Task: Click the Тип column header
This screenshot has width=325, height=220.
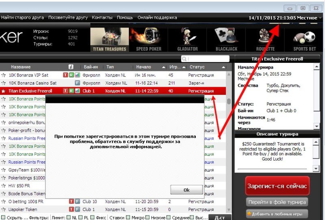Action: (x=110, y=67)
